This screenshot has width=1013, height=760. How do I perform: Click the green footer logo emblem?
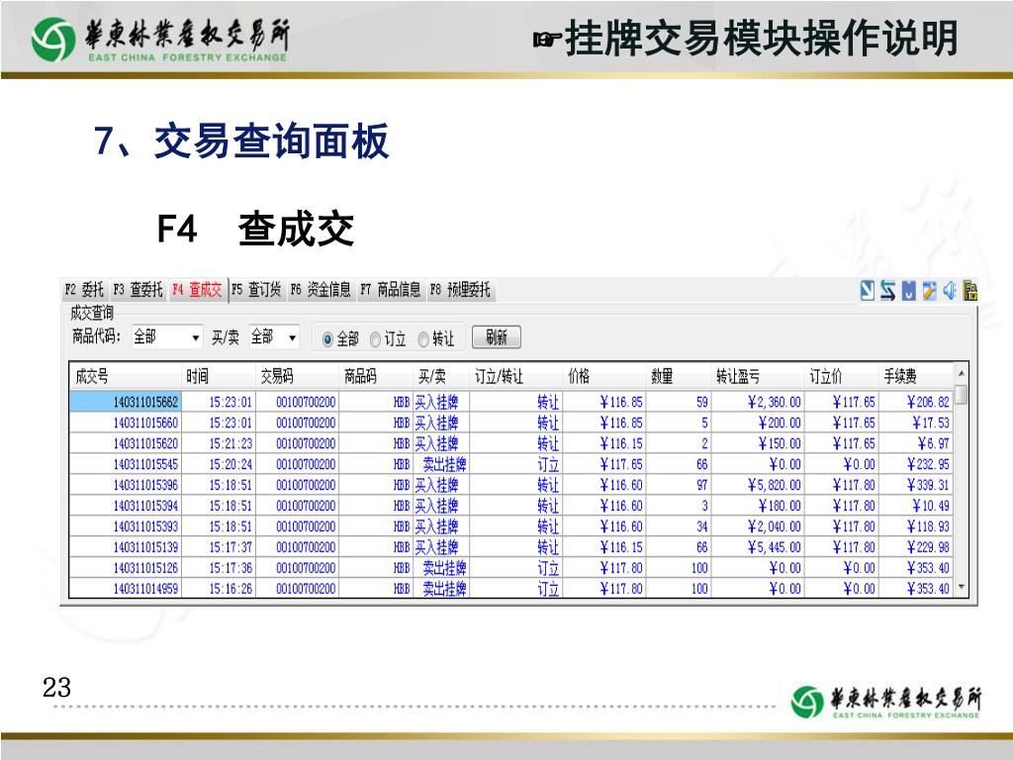coord(806,701)
